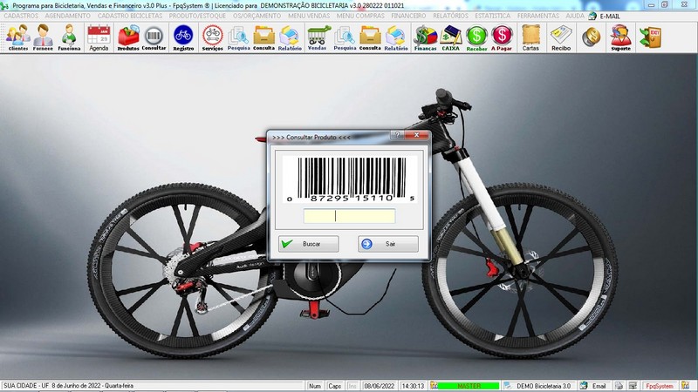Click the Buscar button

coord(309,244)
